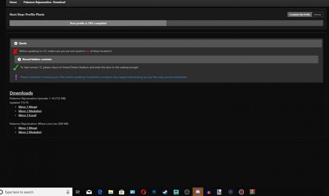The image size is (329, 196).
Task: Download Episodes 1-14 from Mirror 2 (Mediafire)
Action: coord(30,111)
